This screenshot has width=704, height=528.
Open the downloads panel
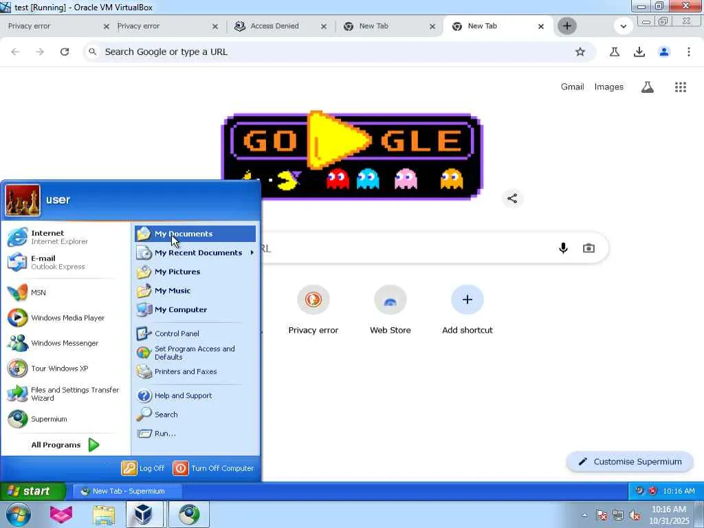(x=639, y=52)
